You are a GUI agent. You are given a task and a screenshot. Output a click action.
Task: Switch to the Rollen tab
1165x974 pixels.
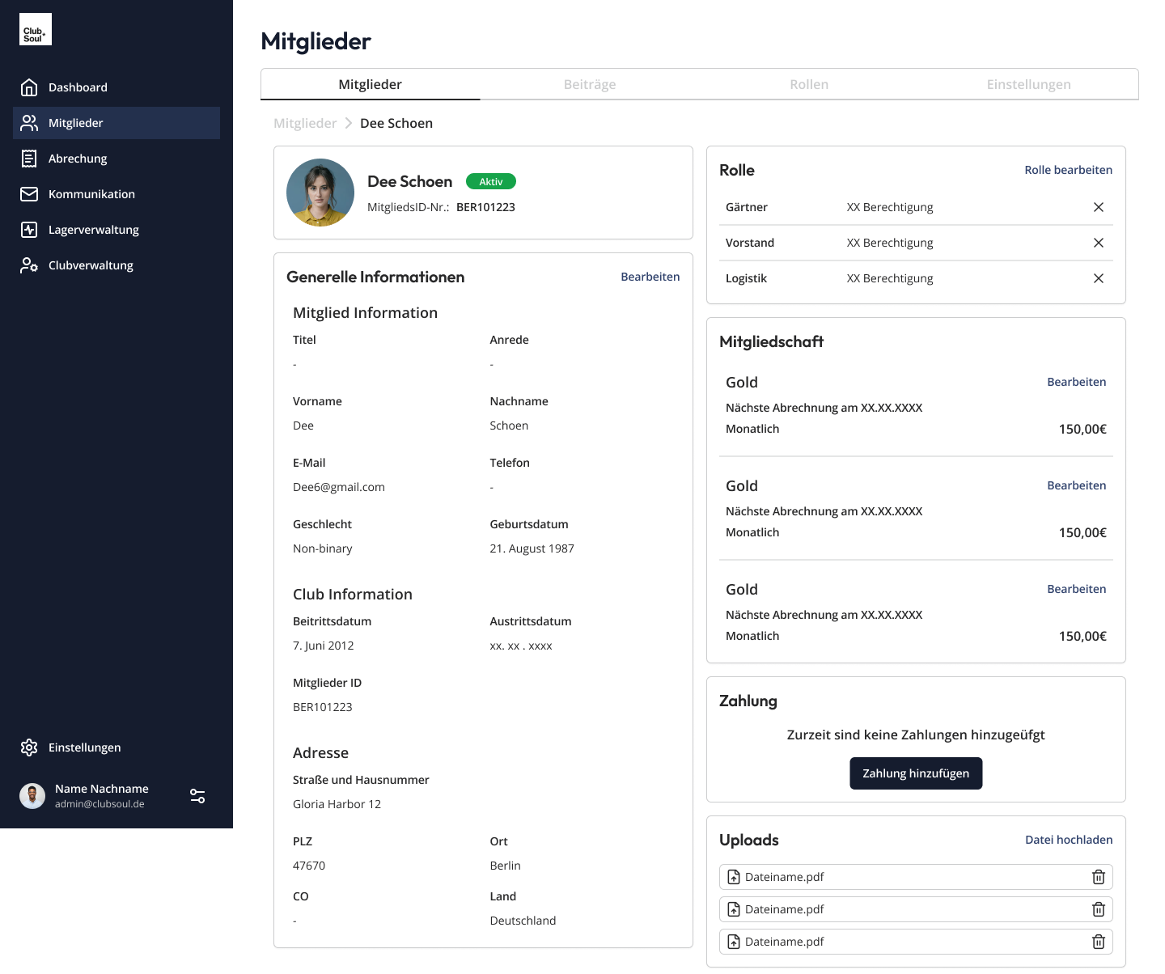pyautogui.click(x=809, y=84)
